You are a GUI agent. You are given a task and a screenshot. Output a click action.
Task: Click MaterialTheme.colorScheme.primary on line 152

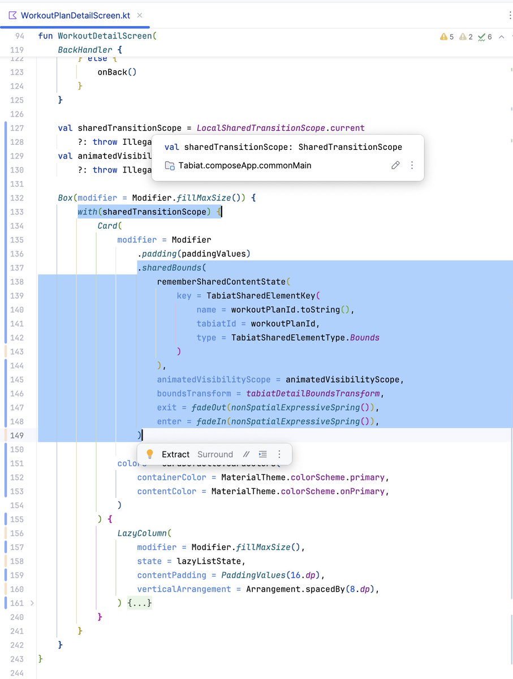point(303,478)
